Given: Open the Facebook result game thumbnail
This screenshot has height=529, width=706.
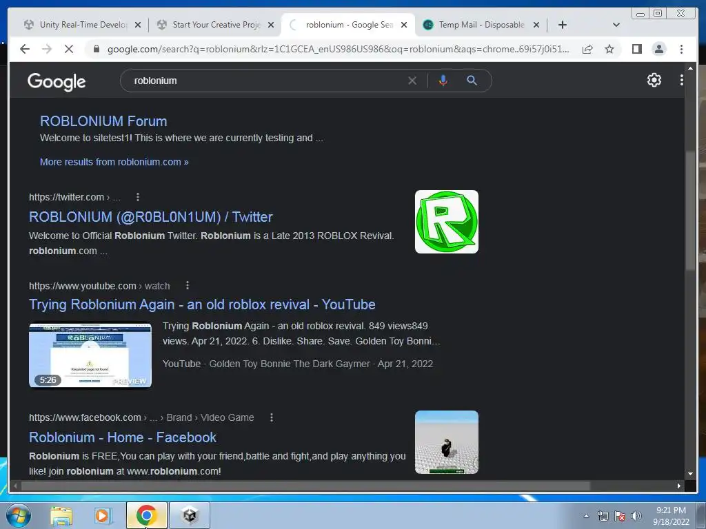Looking at the screenshot, I should [446, 442].
